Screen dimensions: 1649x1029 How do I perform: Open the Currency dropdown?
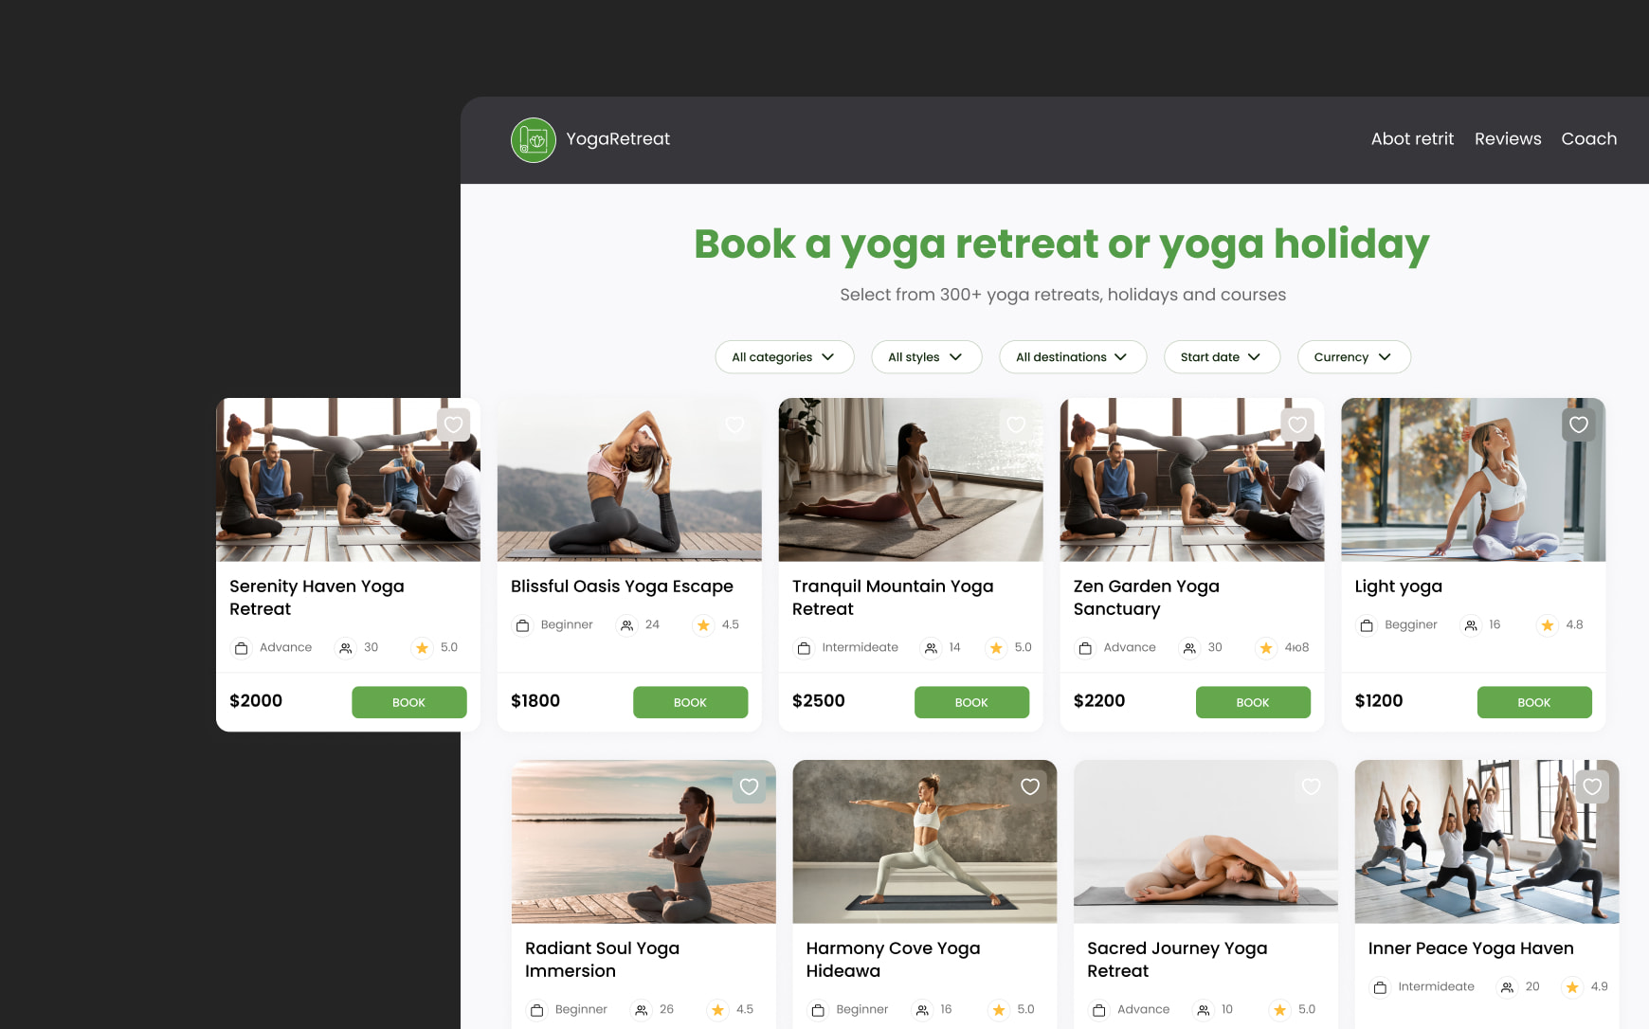pyautogui.click(x=1354, y=357)
